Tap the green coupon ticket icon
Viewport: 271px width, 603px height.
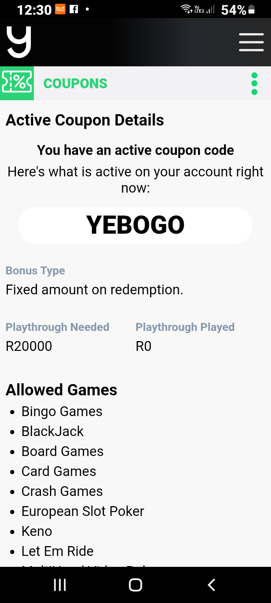[17, 83]
